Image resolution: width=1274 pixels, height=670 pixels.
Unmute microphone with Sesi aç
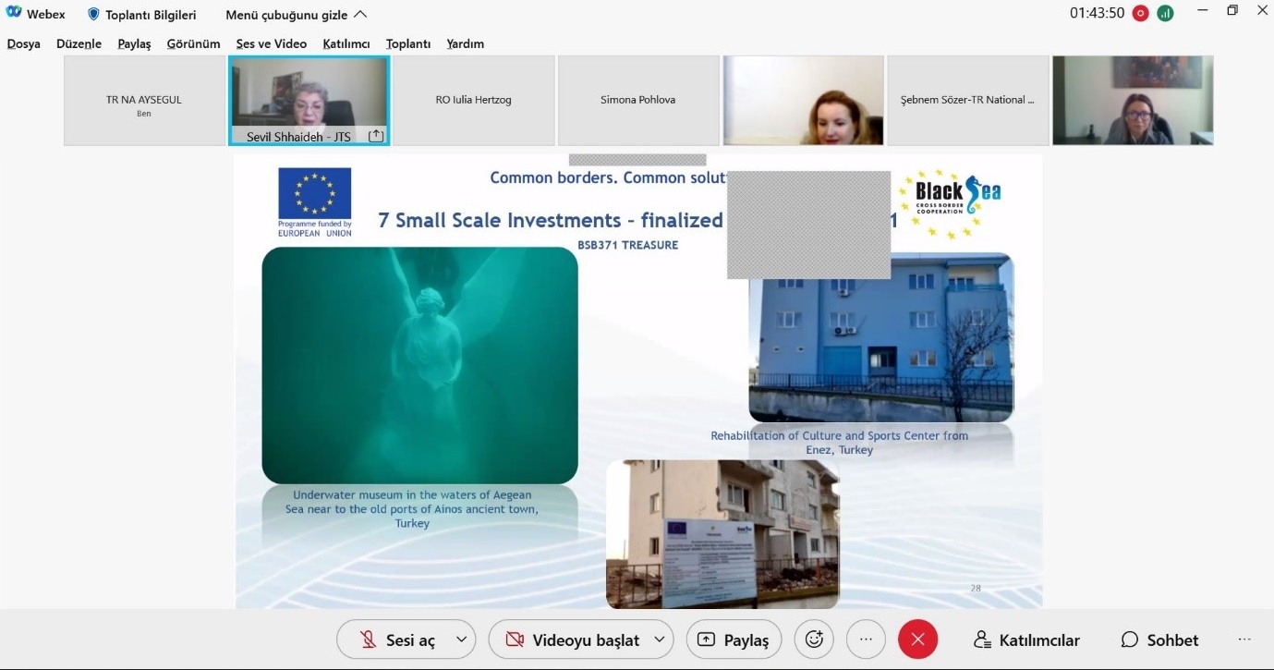pos(395,640)
